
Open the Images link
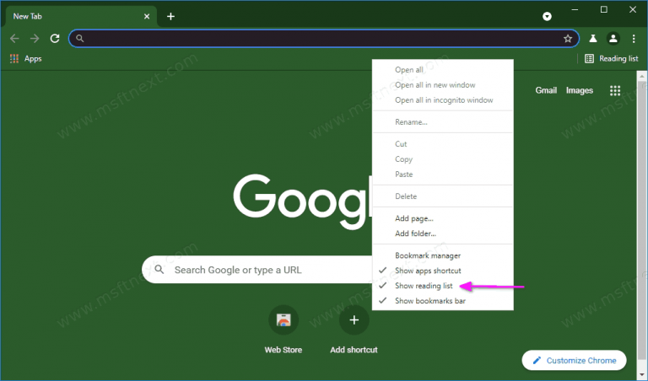coord(580,90)
